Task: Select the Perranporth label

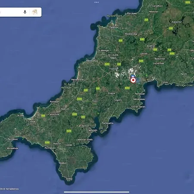Action: (77, 79)
